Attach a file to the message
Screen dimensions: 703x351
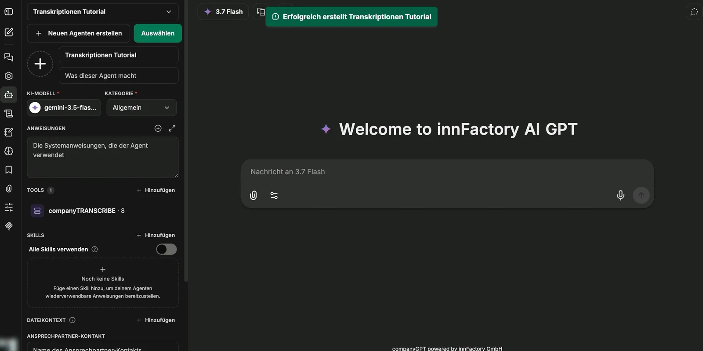[x=254, y=195]
